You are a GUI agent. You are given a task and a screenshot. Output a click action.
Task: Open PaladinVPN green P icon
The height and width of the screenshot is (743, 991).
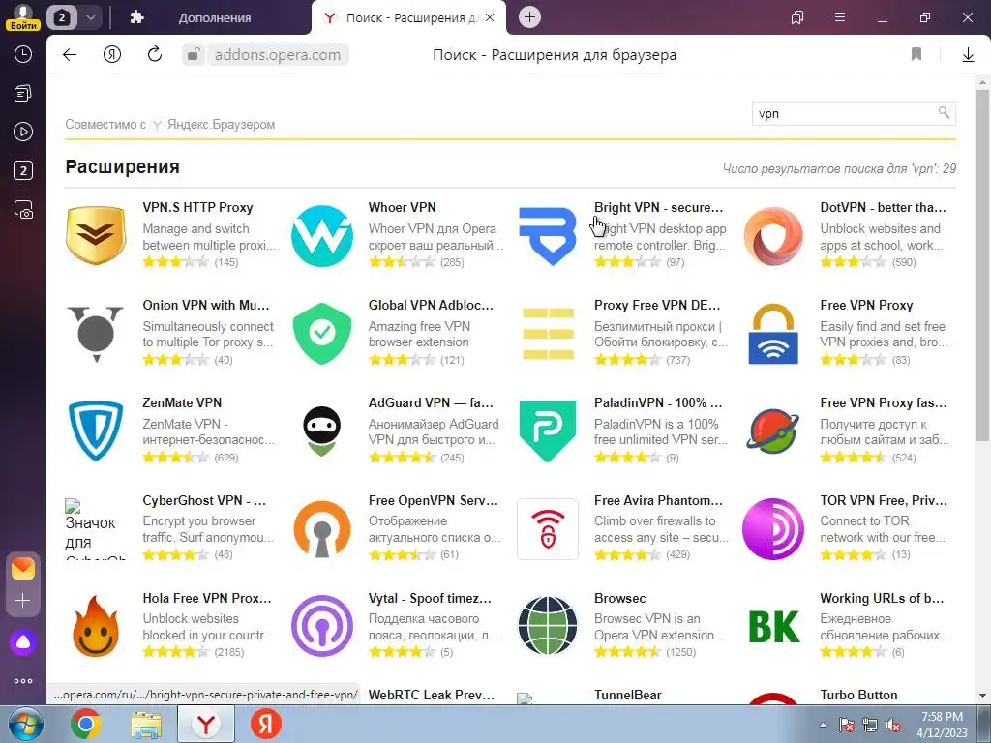pyautogui.click(x=548, y=431)
